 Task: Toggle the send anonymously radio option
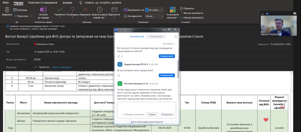click(121, 114)
